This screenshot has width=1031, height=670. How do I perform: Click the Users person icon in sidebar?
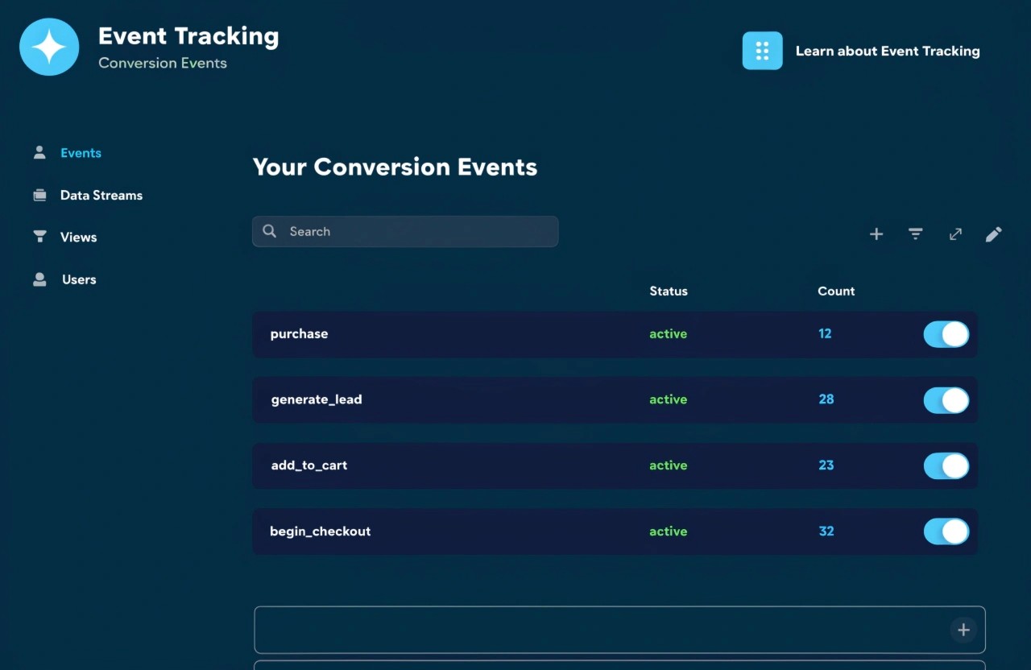tap(39, 279)
